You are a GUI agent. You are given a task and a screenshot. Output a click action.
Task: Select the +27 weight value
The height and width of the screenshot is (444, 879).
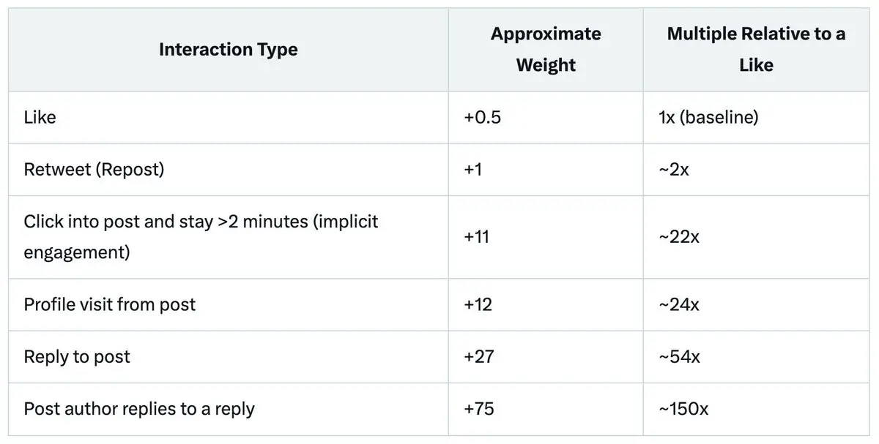pyautogui.click(x=479, y=357)
